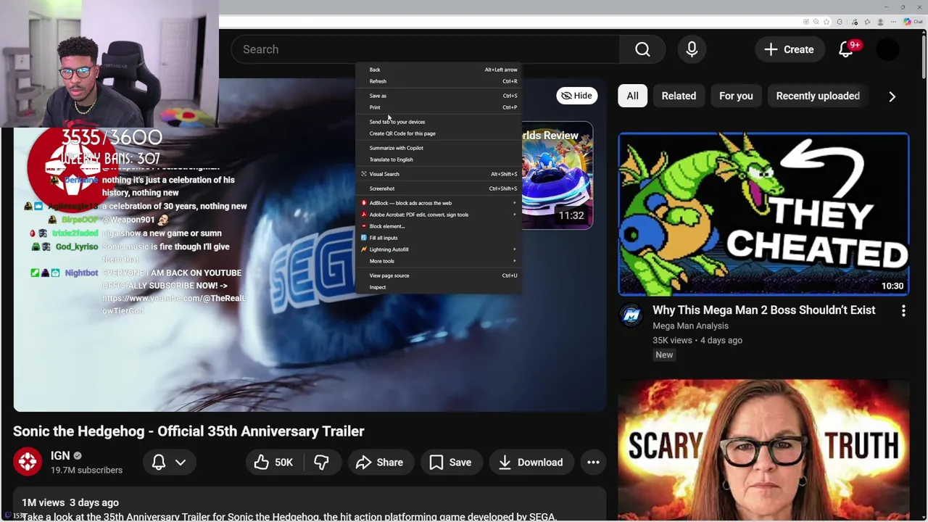Expand description at '1M views 3 days ago'

coord(70,502)
